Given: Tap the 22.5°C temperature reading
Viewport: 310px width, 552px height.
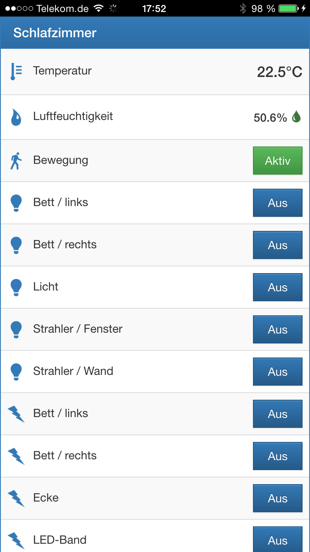Looking at the screenshot, I should coord(279,72).
